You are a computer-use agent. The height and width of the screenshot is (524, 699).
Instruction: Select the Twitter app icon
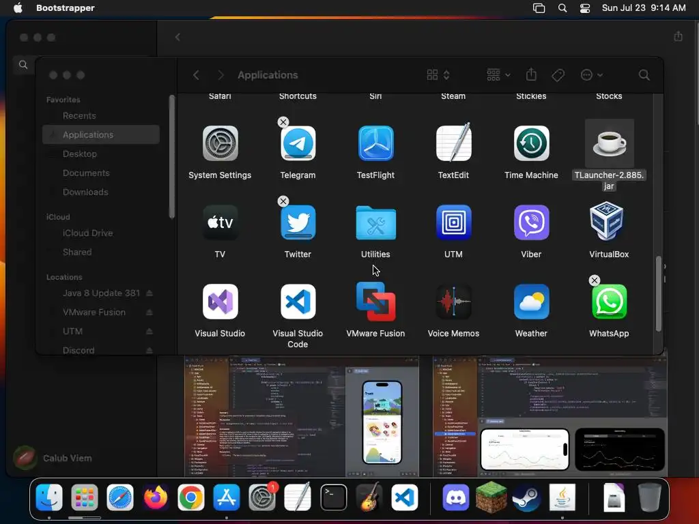298,222
